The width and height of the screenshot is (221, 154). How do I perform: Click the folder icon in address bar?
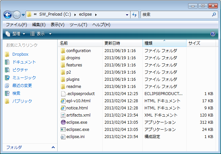click(x=29, y=14)
